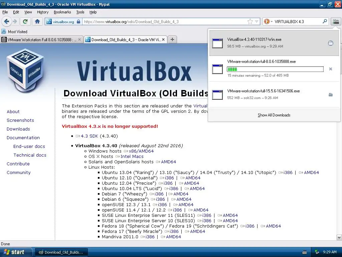Open the Documentation sidebar link
Viewport: 342px width, 257px height.
[x=23, y=138]
